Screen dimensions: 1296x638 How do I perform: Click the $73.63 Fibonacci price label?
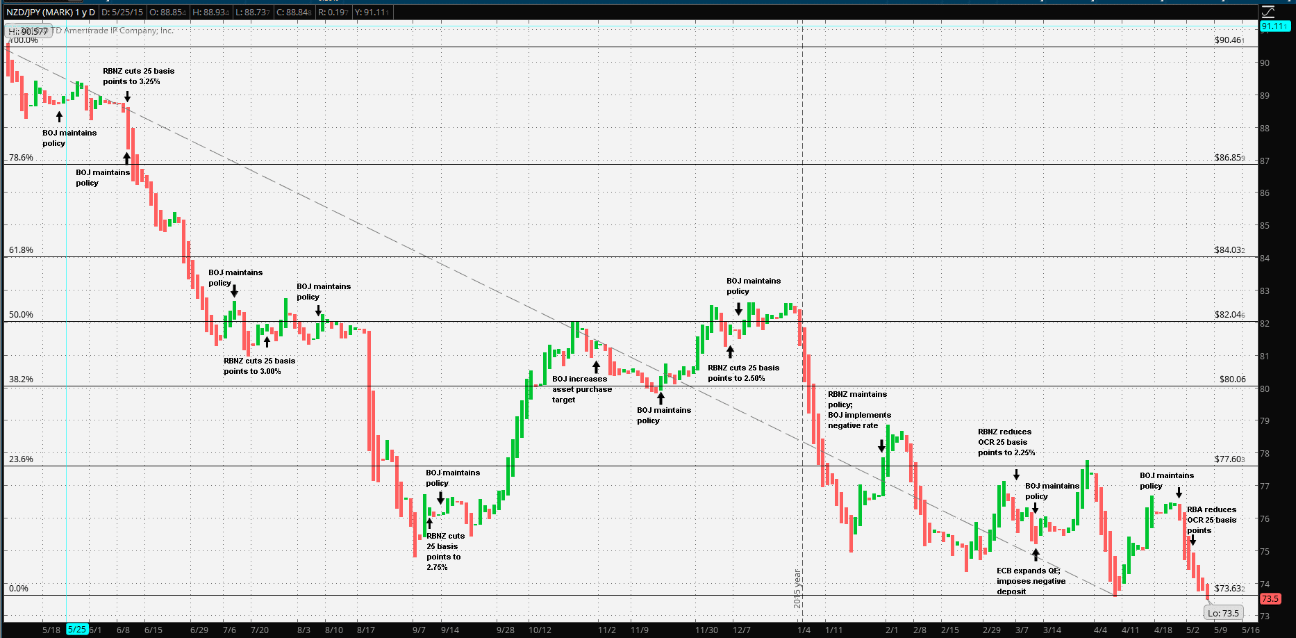(x=1229, y=589)
